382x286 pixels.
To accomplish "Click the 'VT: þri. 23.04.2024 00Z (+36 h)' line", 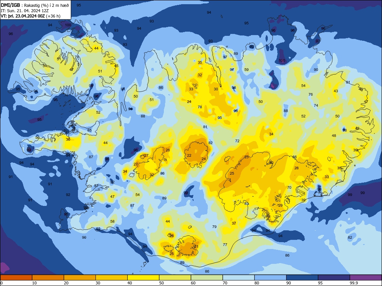I will coord(31,16).
